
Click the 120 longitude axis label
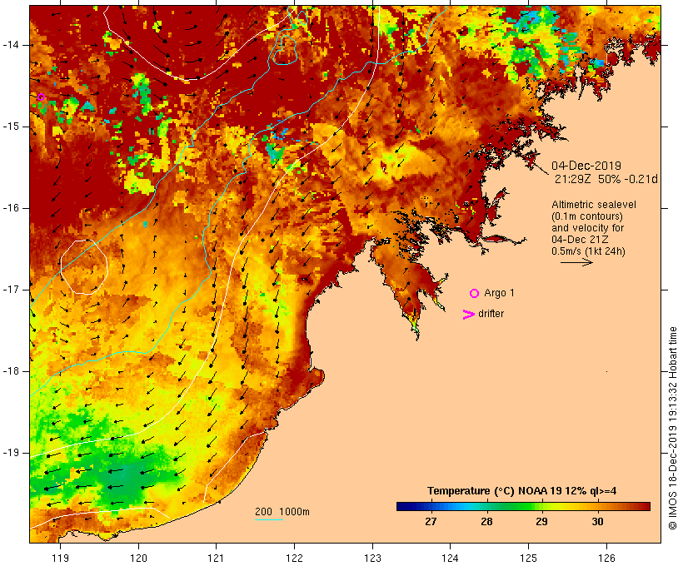[138, 558]
